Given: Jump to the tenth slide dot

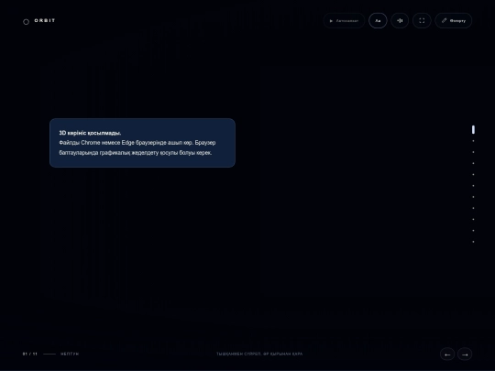Looking at the screenshot, I should tap(473, 231).
